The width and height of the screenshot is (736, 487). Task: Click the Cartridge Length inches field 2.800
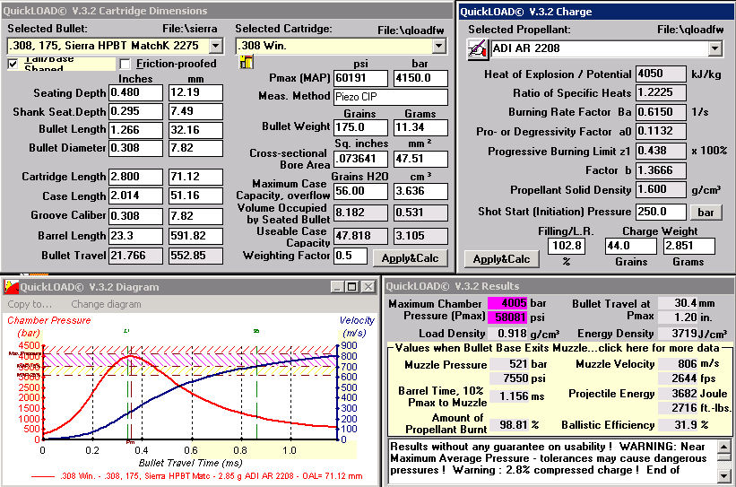pos(135,177)
